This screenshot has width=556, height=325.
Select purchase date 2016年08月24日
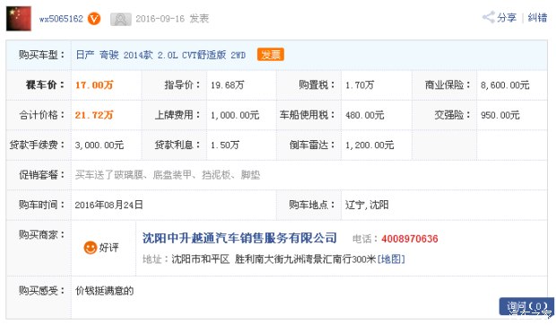pos(109,205)
